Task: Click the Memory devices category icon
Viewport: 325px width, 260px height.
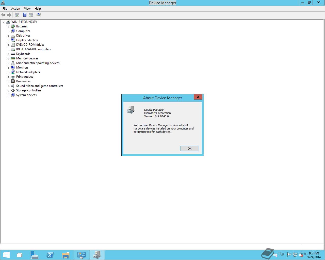Action: point(13,58)
